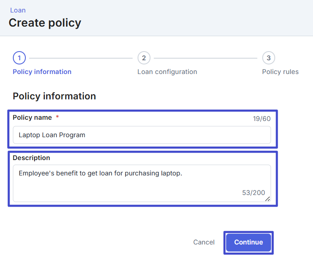The image size is (313, 264).
Task: Jump to the step 3 circle indicator
Action: [x=269, y=58]
